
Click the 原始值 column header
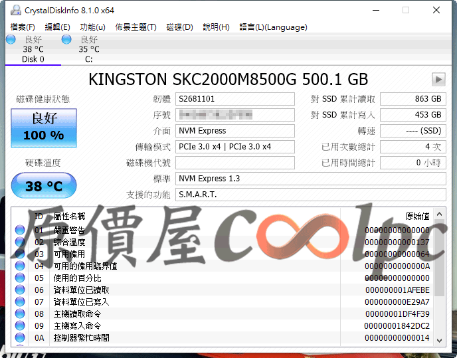pos(418,217)
